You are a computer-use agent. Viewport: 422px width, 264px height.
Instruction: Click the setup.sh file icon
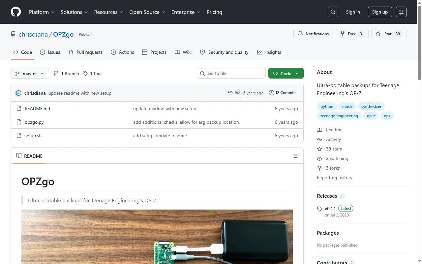[x=19, y=136]
